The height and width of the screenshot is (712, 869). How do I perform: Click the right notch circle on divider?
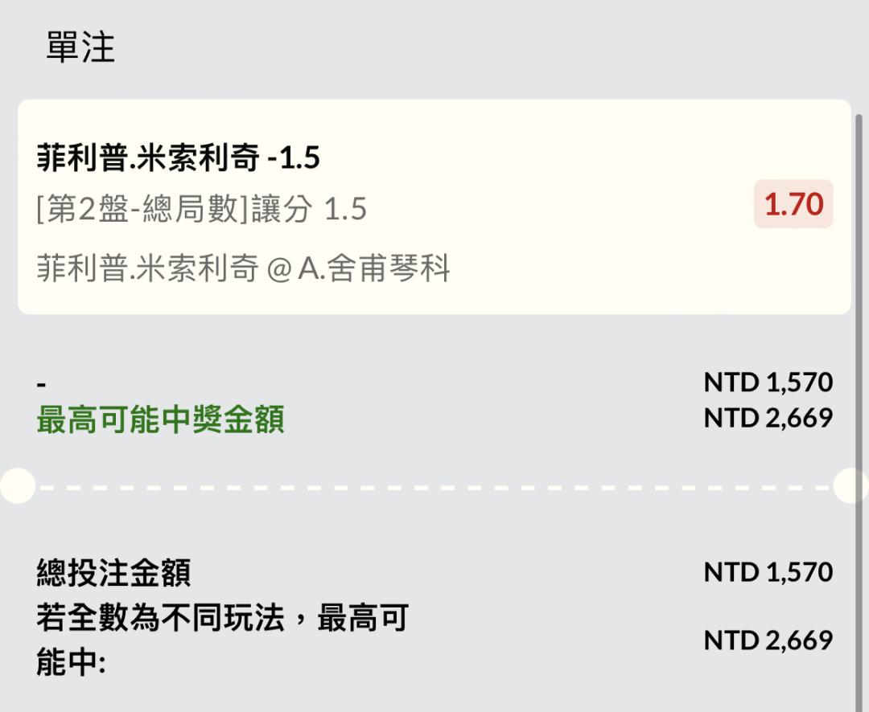(851, 485)
